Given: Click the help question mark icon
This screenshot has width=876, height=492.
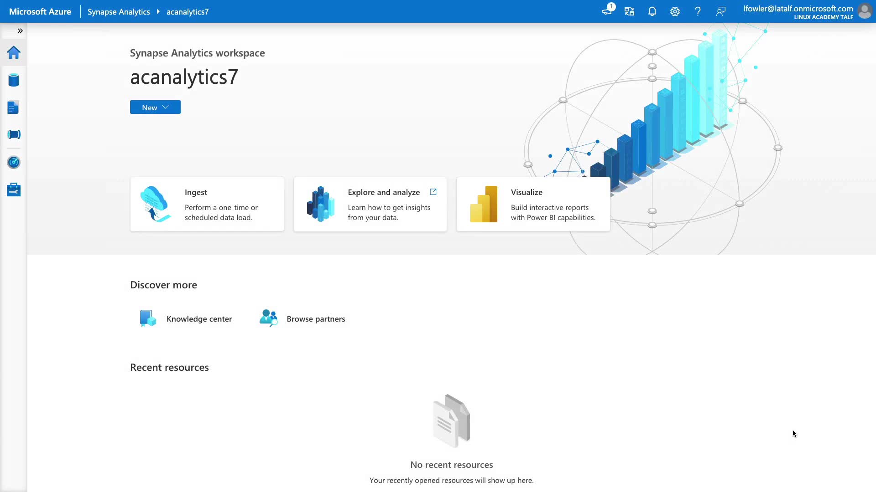Looking at the screenshot, I should [x=698, y=11].
